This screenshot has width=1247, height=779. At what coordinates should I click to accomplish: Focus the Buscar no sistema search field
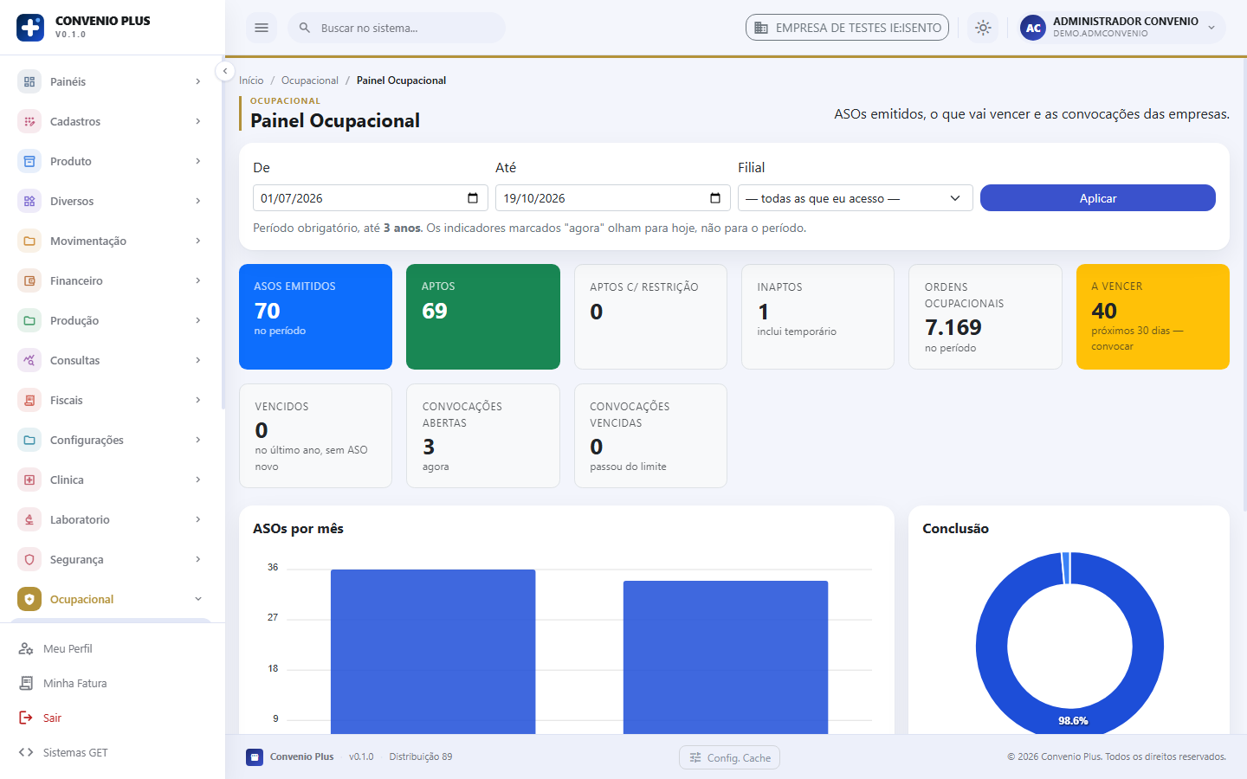[x=397, y=28]
